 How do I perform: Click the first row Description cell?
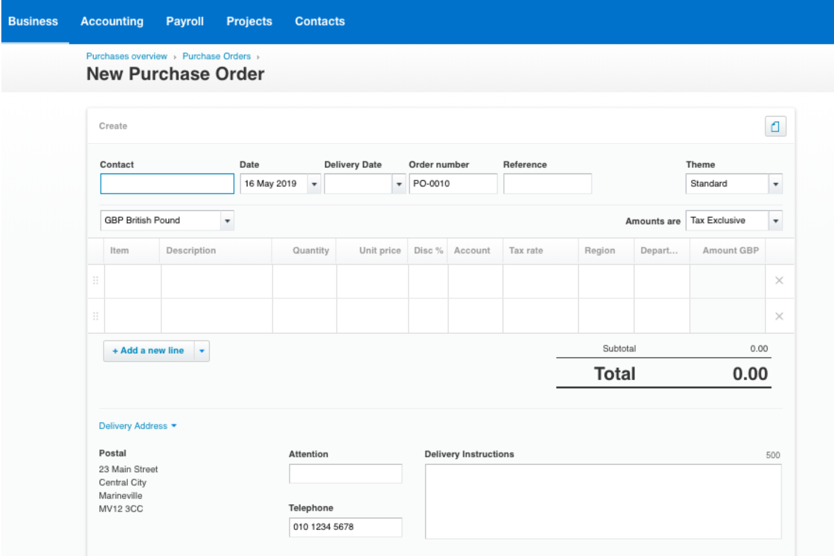coord(217,281)
